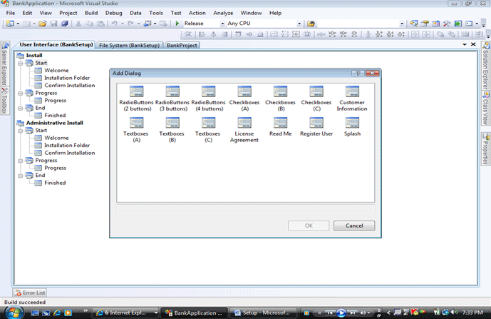Collapse Start node under Administrative Install
Screen dimensions: 491x319
[x=21, y=131]
